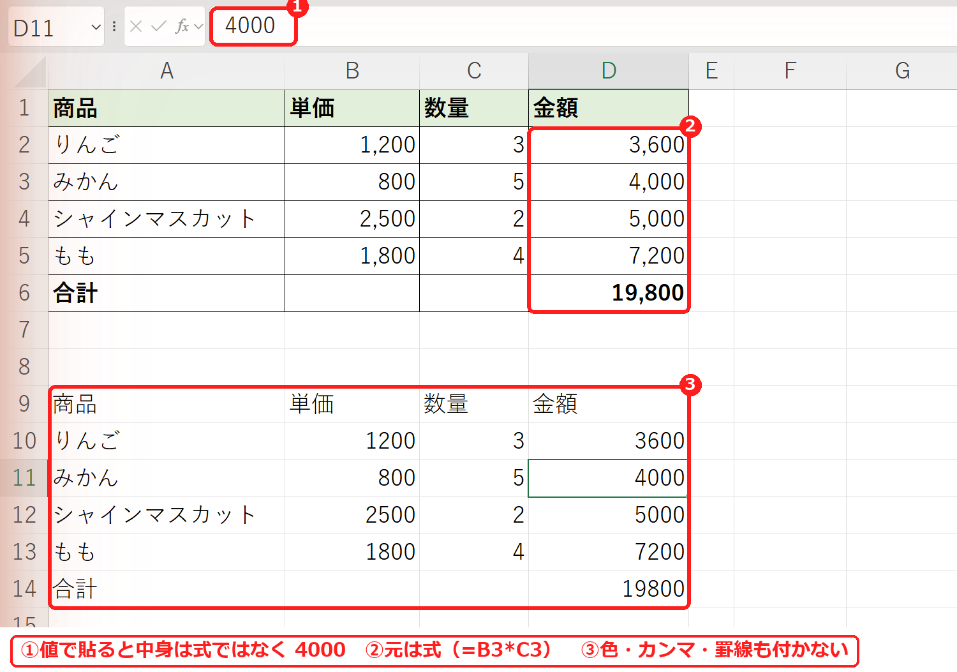The image size is (957, 672).
Task: Expand the fx dropdown chevron in formula bar
Action: coord(198,26)
